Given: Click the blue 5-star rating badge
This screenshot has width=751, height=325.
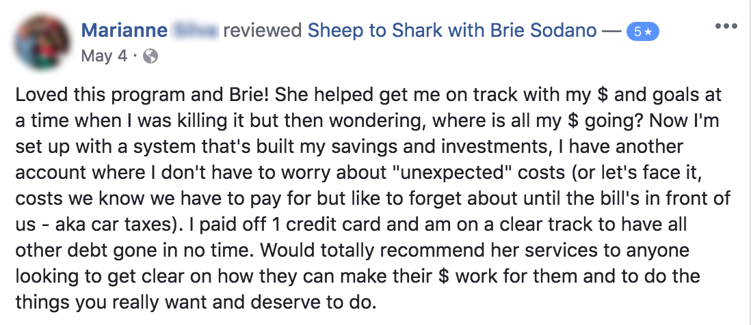Looking at the screenshot, I should click(643, 32).
